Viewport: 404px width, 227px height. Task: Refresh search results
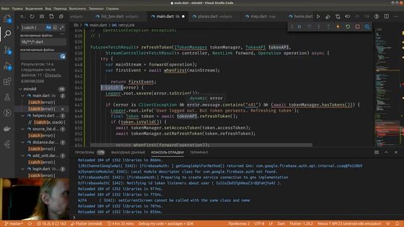(32, 16)
